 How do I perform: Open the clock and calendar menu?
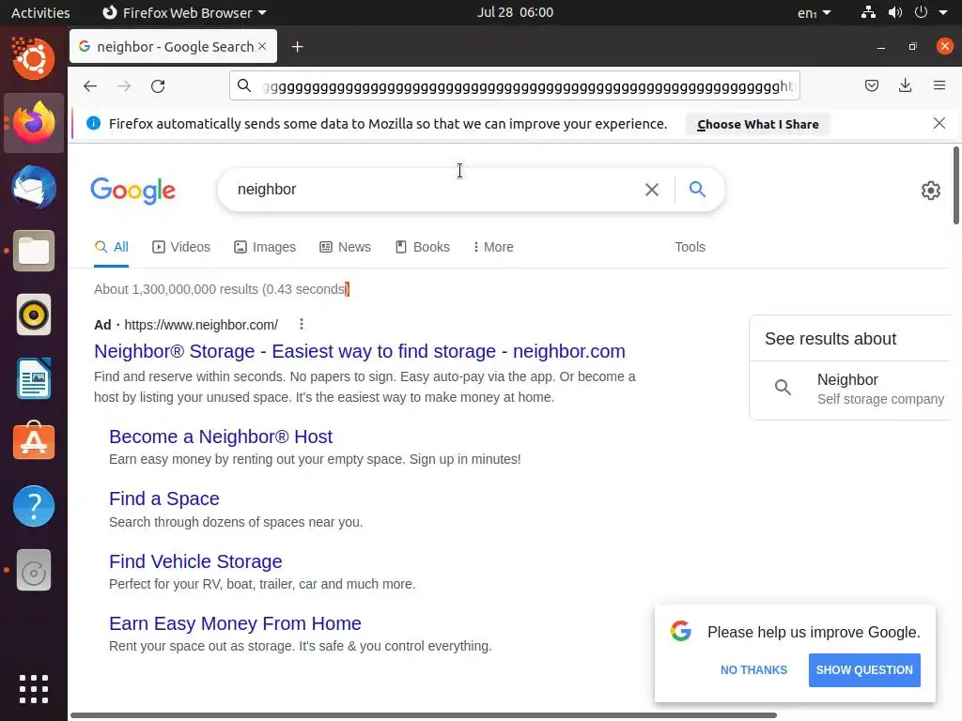tap(516, 12)
